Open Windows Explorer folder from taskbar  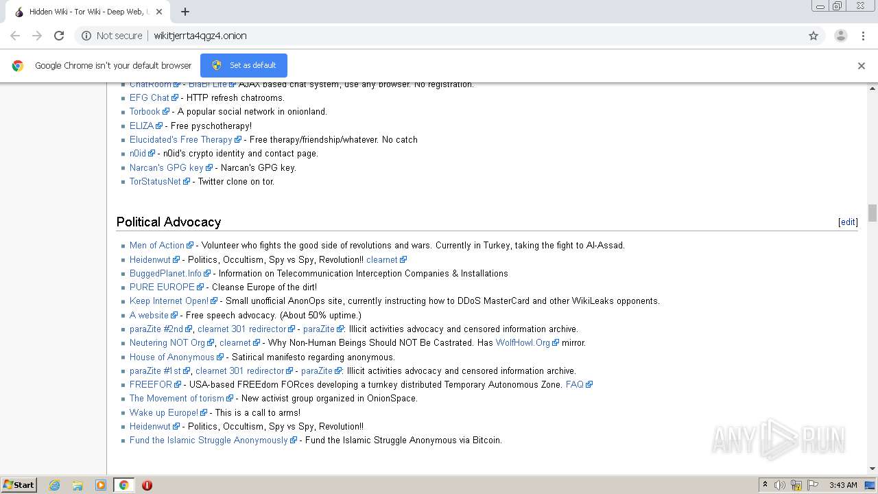coord(78,485)
